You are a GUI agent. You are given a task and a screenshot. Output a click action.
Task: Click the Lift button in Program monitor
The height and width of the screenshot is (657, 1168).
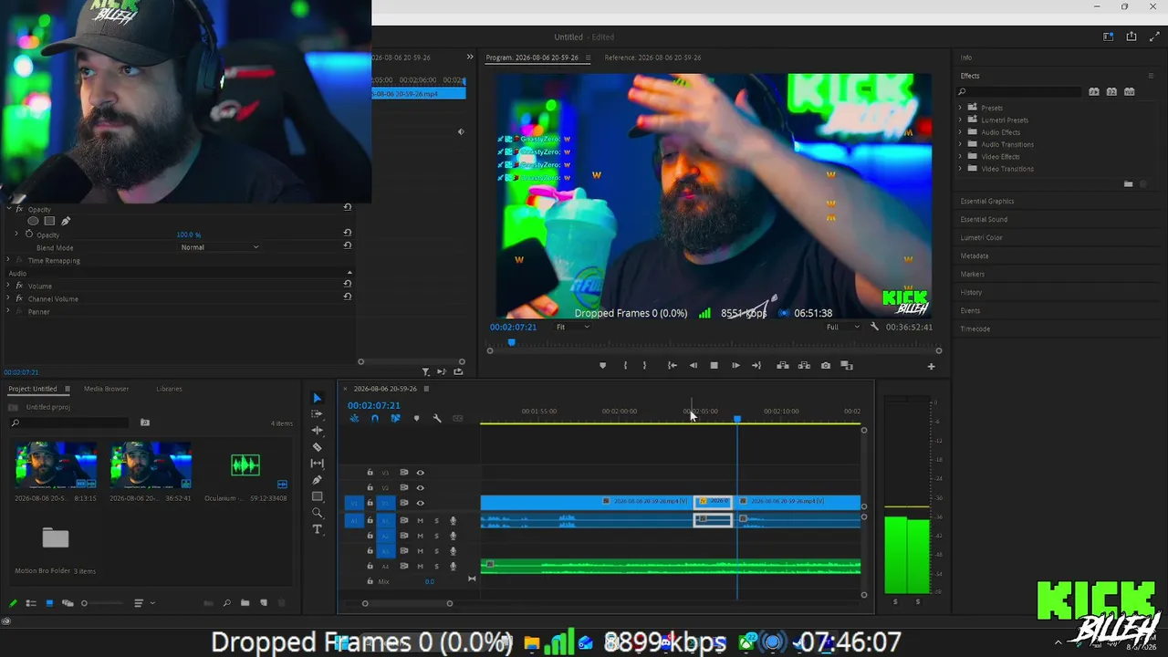[x=783, y=366]
